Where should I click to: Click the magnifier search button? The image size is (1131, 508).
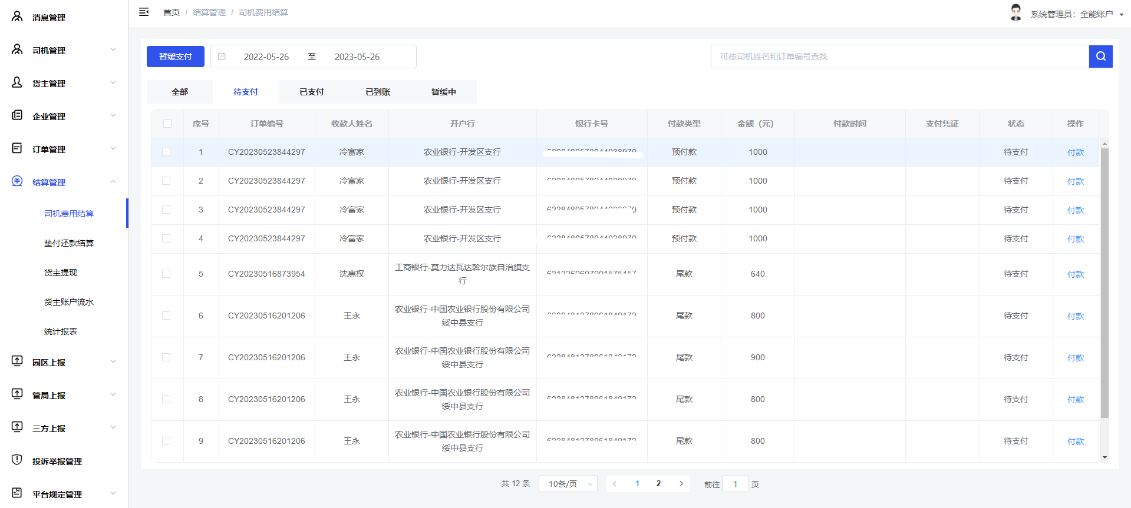[1100, 57]
